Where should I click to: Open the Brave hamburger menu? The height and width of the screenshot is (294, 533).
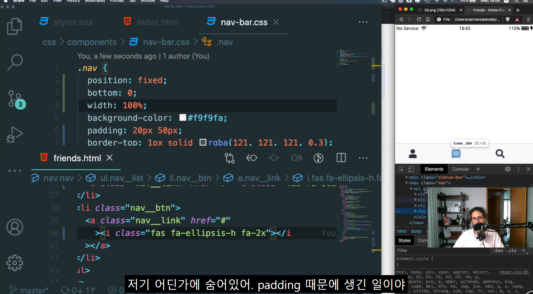[x=528, y=19]
